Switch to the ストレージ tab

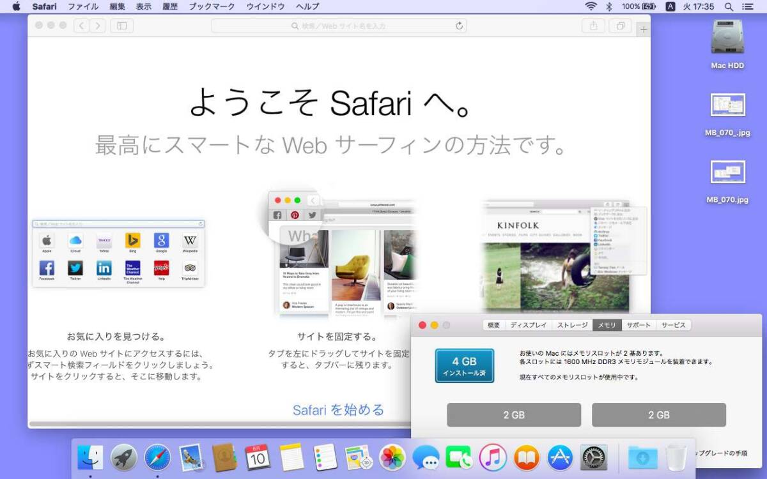click(x=572, y=325)
